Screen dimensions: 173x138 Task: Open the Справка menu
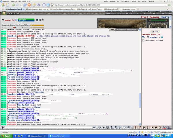click(151, 1)
